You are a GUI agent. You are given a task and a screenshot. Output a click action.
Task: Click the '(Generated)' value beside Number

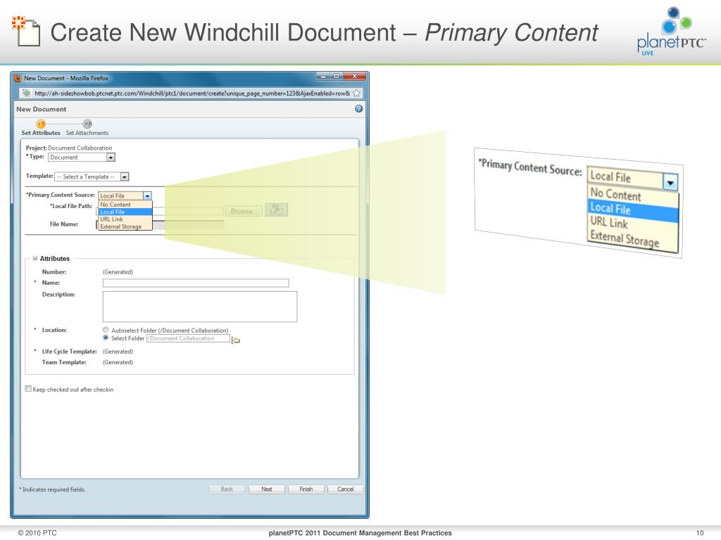(118, 272)
